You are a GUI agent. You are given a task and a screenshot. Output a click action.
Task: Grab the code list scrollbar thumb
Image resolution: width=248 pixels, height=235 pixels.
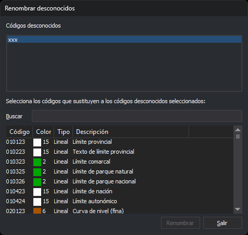click(238, 137)
